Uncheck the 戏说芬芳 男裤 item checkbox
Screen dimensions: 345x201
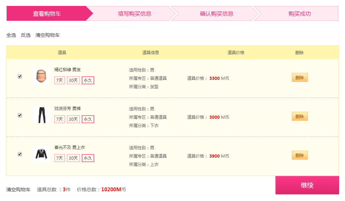point(20,115)
